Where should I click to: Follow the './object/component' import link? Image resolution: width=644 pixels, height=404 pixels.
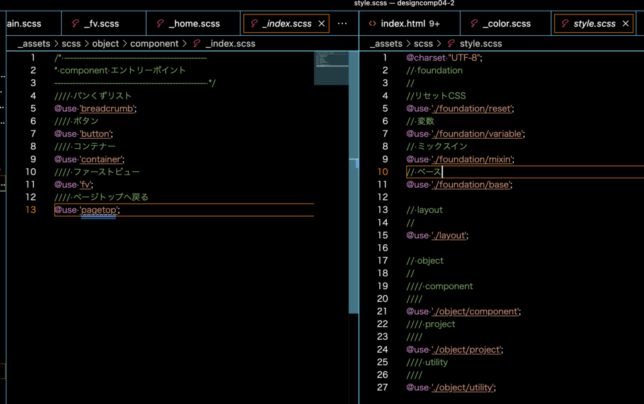coord(475,311)
